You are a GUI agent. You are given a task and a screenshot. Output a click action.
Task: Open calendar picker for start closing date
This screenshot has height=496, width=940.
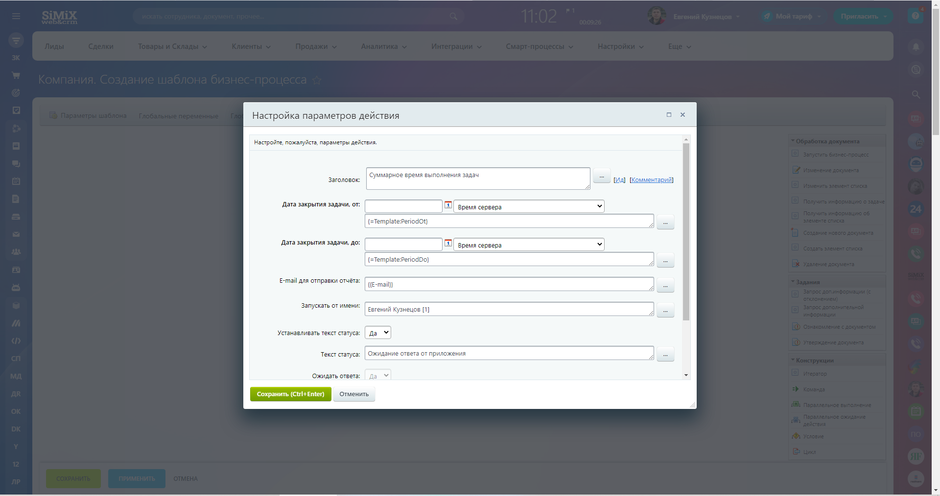click(448, 205)
